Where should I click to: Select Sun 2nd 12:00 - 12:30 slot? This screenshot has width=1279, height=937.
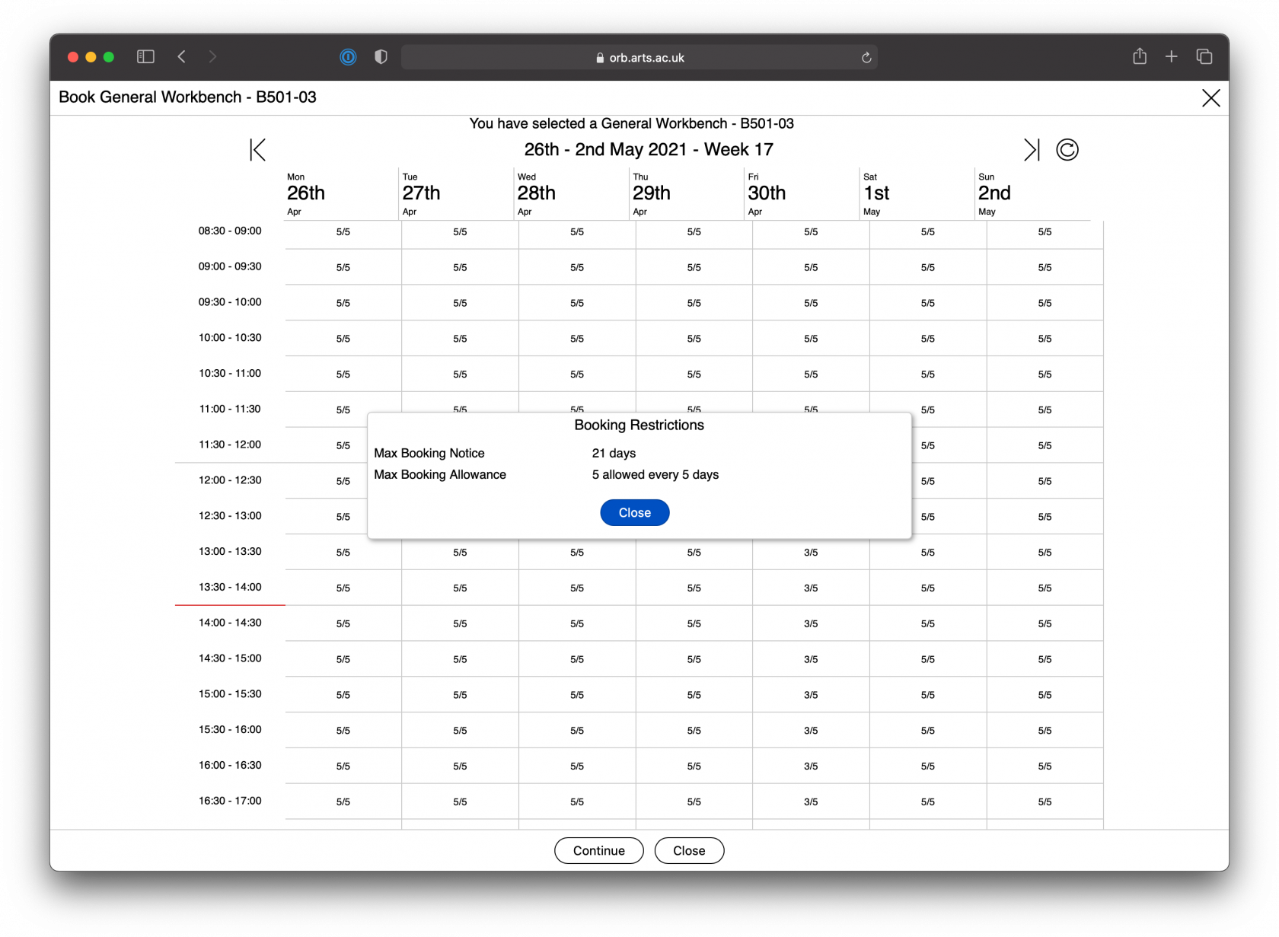[x=1045, y=481]
